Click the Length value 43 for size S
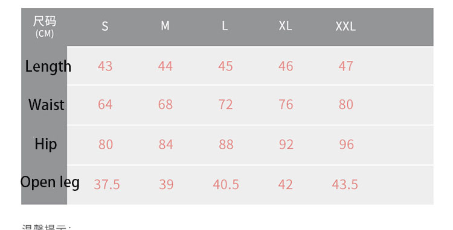 click(x=105, y=66)
